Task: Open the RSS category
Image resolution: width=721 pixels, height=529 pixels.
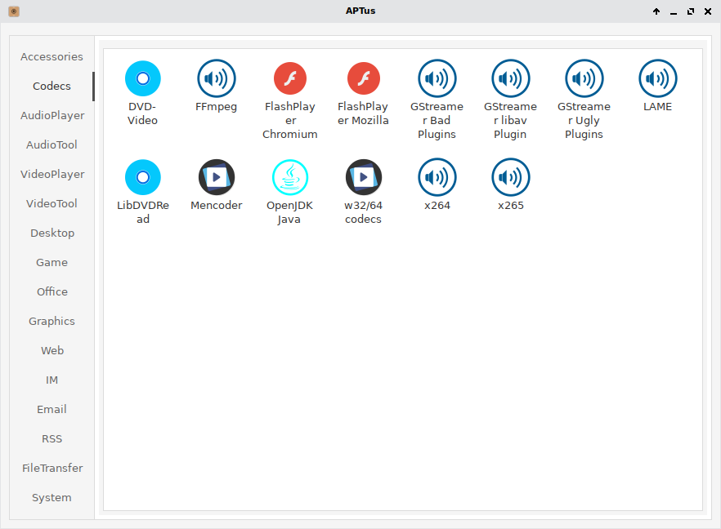Action: tap(52, 438)
